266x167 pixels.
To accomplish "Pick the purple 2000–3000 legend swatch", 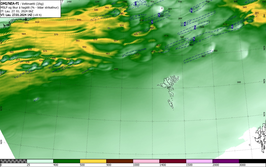I will pos(226,161).
